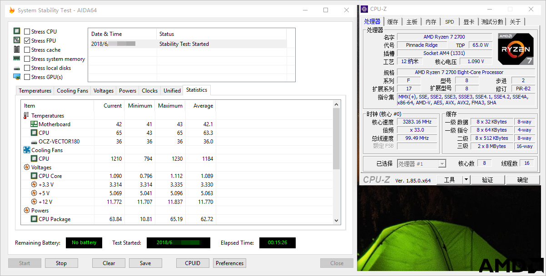Click the RAM module icon beside Stress system memory
Screen dimensions: 546x276
pyautogui.click(x=17, y=59)
